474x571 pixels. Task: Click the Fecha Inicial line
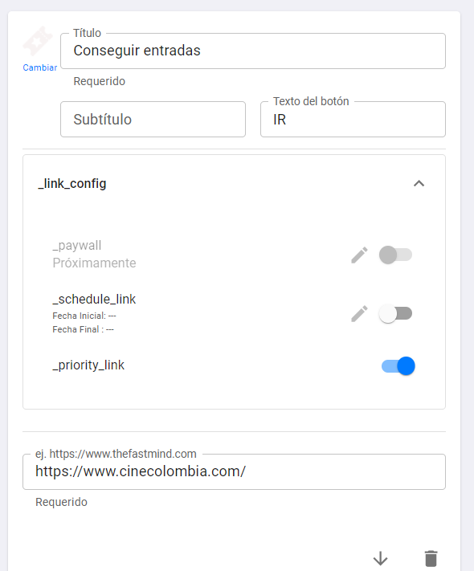pyautogui.click(x=84, y=316)
